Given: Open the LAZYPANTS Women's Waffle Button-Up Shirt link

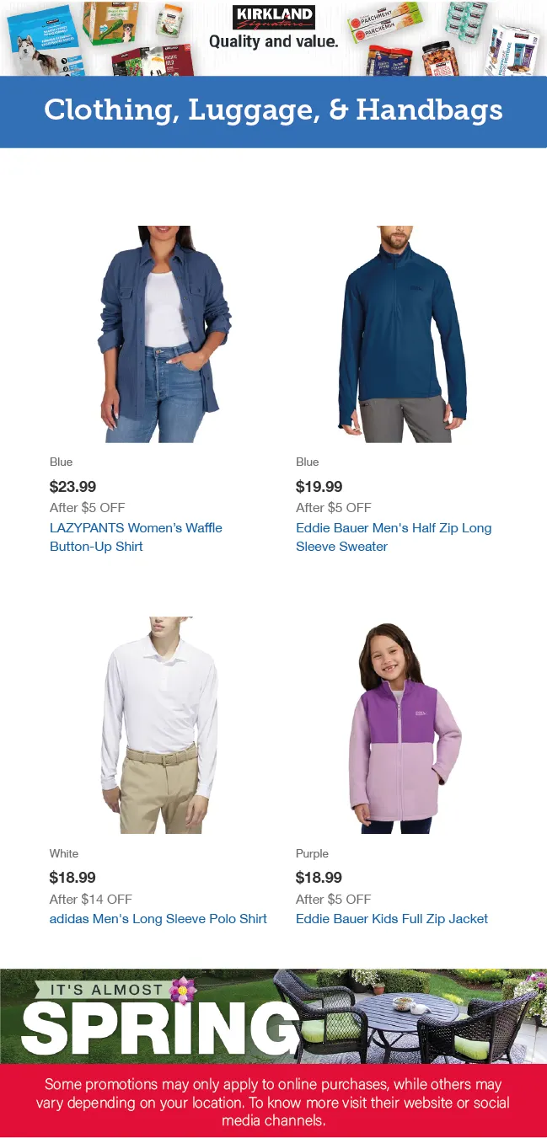Looking at the screenshot, I should point(136,537).
